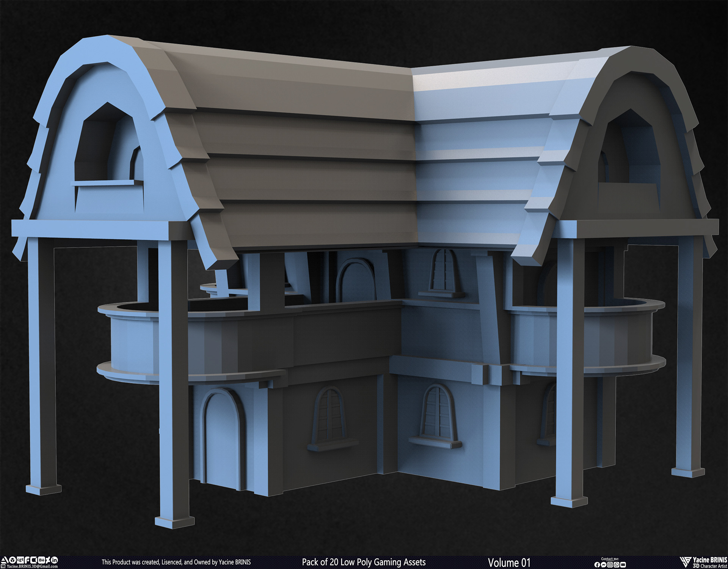Open the Behance 'Be' icon
728x569 pixels.
point(42,560)
